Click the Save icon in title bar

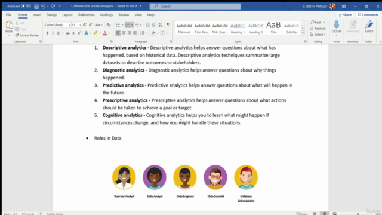click(x=36, y=7)
